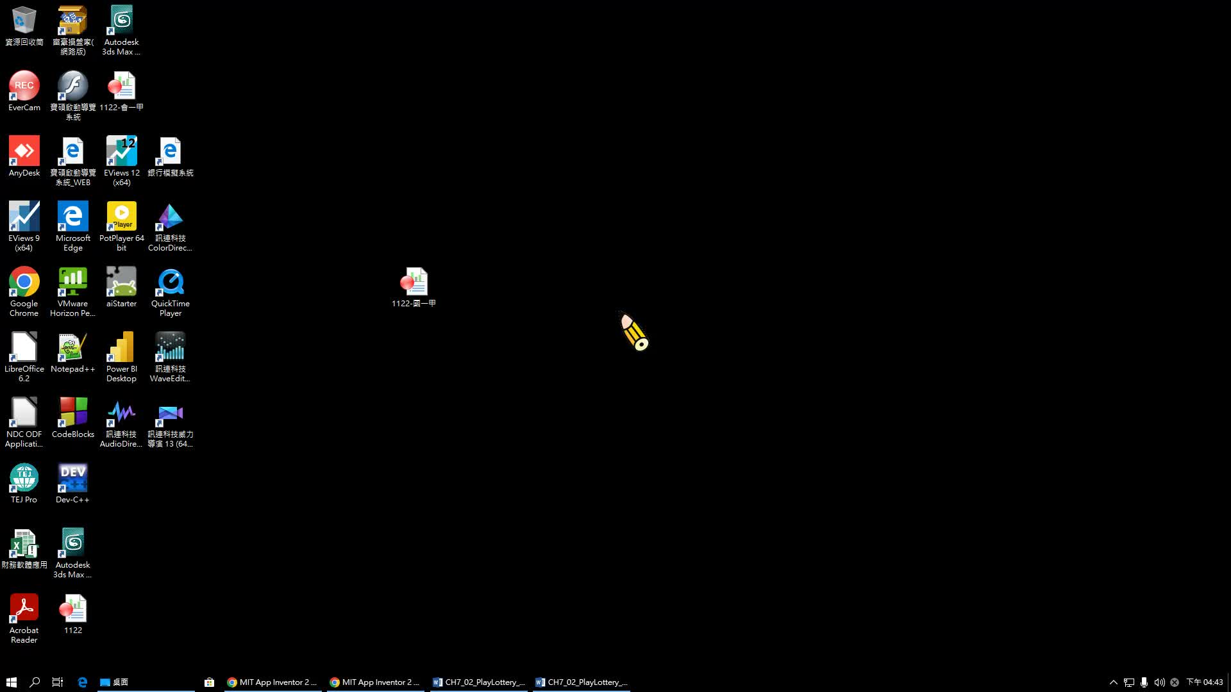Click the network tray icon
The image size is (1231, 692).
(1129, 682)
